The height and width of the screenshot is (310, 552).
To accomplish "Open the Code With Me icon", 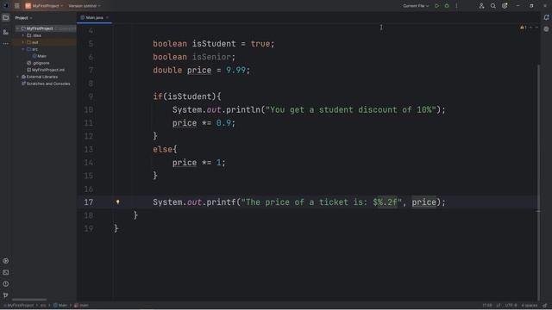I will (481, 6).
